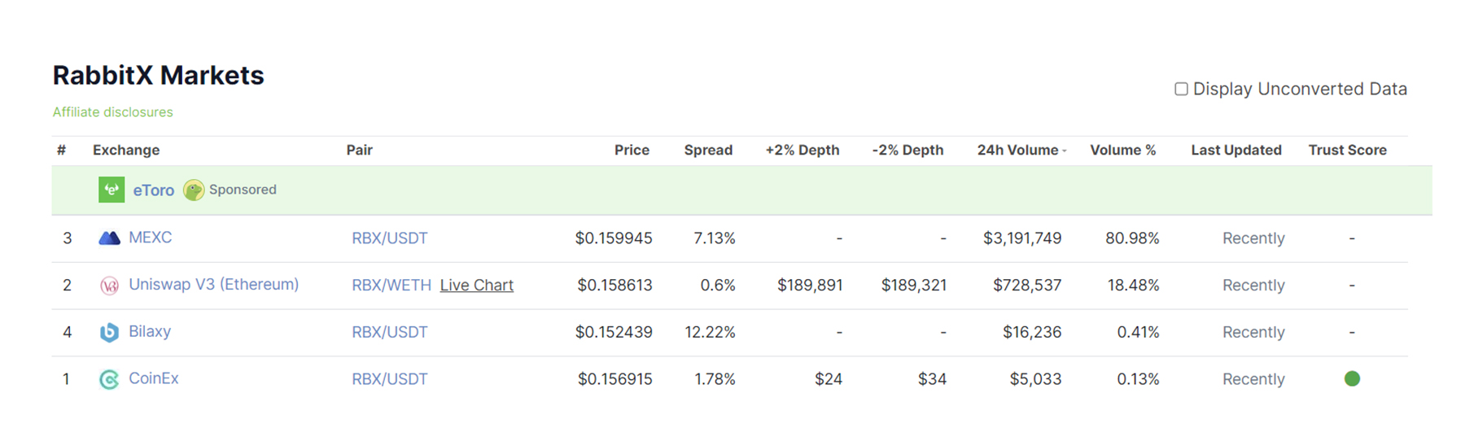Click the Bilaxy exchange logo icon
This screenshot has width=1465, height=441.
click(x=109, y=332)
